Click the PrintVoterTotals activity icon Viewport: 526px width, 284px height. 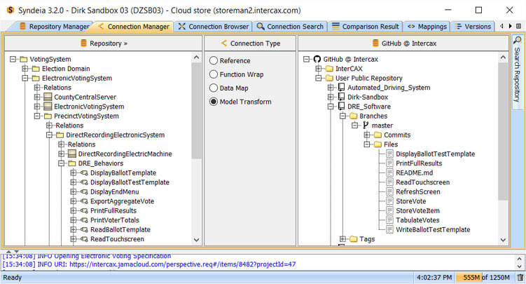(84, 220)
